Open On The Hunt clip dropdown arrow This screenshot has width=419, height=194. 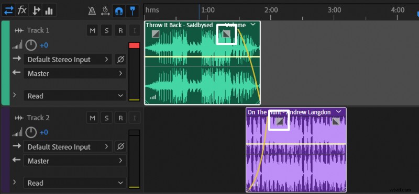pyautogui.click(x=339, y=111)
